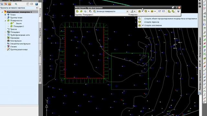
Task: Switch to the 'Окно инструментов' vertical tab
Action: (x=40, y=74)
